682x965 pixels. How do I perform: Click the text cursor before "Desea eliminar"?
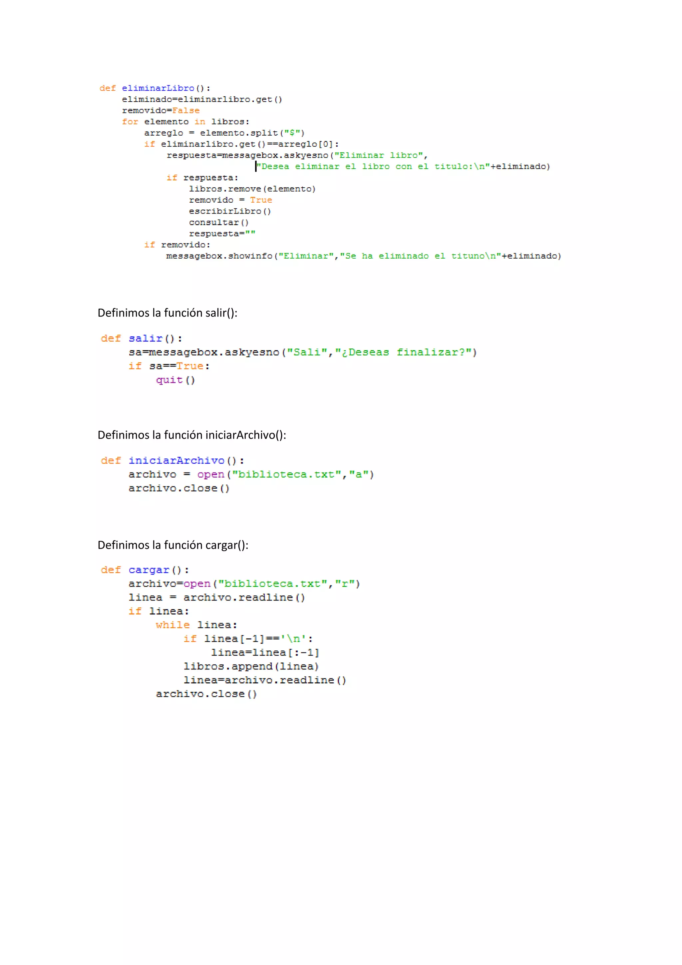click(x=256, y=166)
